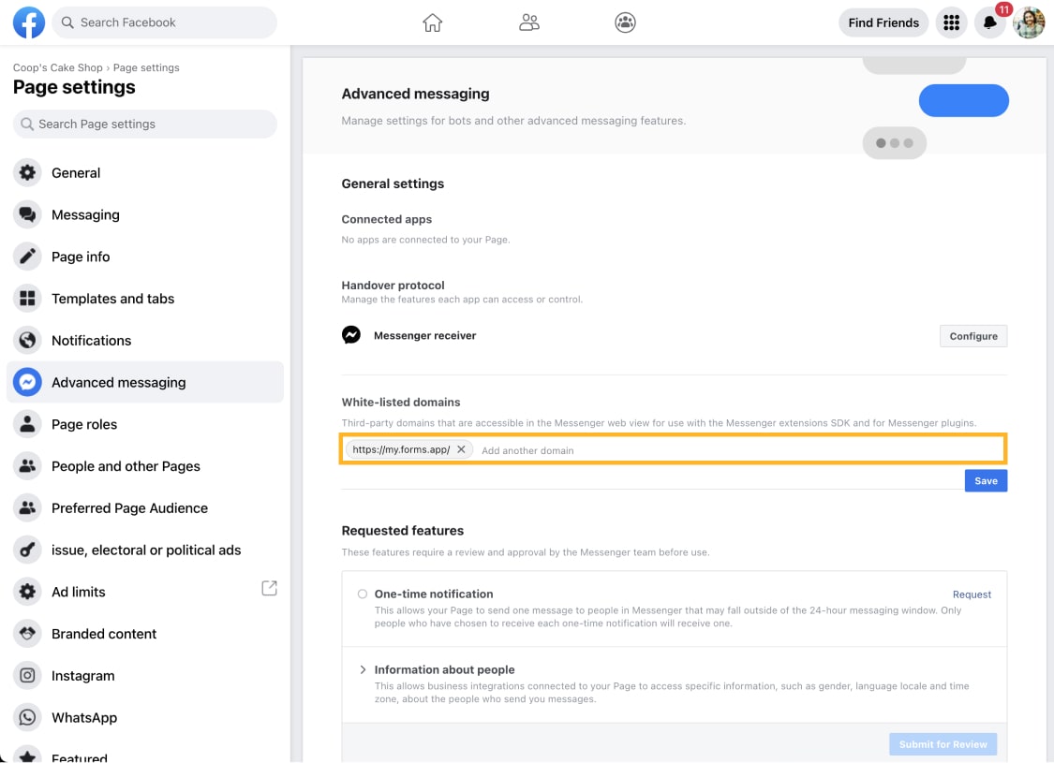Click the Facebook logo in top left
Image resolution: width=1054 pixels, height=763 pixels.
[x=28, y=22]
